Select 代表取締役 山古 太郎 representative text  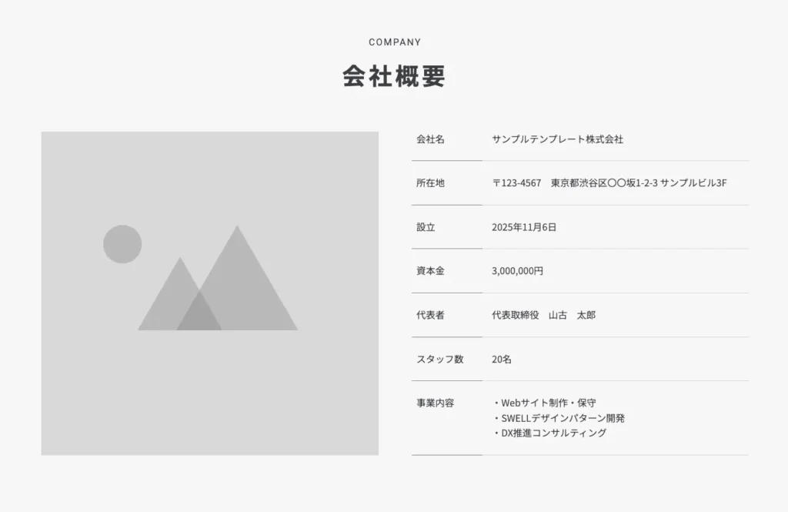click(546, 315)
